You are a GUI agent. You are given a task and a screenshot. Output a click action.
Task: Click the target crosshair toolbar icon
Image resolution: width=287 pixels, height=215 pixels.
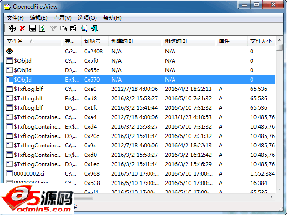12,28
